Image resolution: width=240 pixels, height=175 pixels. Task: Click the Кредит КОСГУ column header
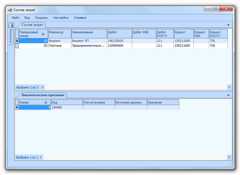click(x=218, y=34)
